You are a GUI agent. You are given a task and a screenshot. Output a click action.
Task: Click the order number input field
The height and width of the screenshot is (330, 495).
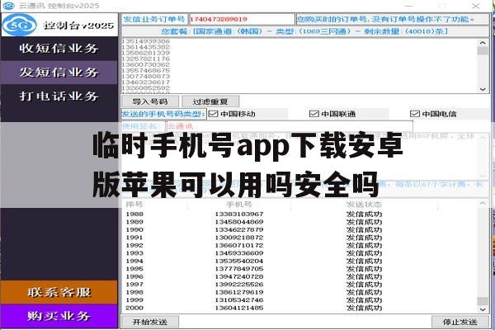pos(242,19)
